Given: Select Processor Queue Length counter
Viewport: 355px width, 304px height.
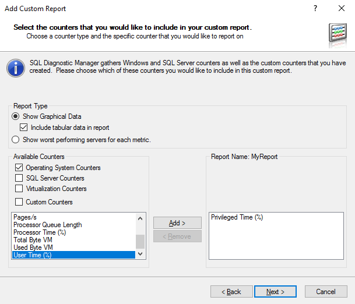Looking at the screenshot, I should [x=48, y=225].
